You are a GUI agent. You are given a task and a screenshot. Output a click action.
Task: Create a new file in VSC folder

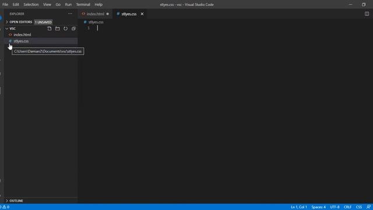[x=50, y=29]
